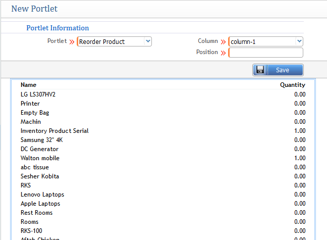Select the Lenovo Laptops row
Screen dimensions: 327x240
pyautogui.click(x=42, y=195)
